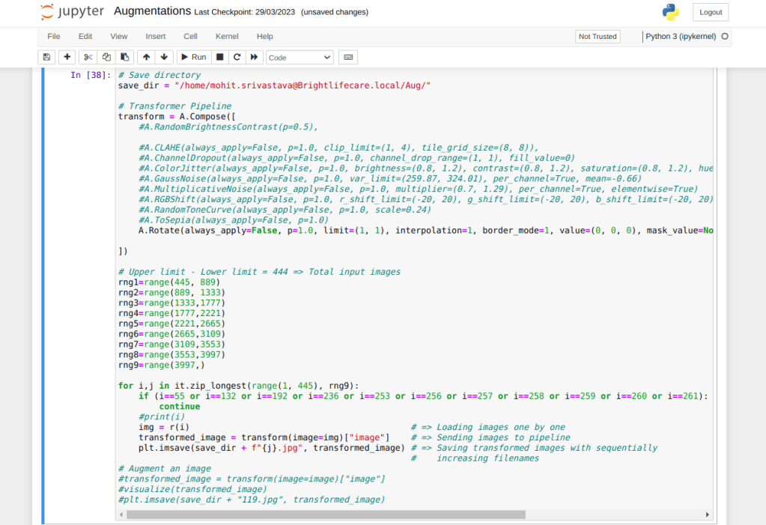Move selected cell down
The height and width of the screenshot is (525, 766).
[165, 57]
